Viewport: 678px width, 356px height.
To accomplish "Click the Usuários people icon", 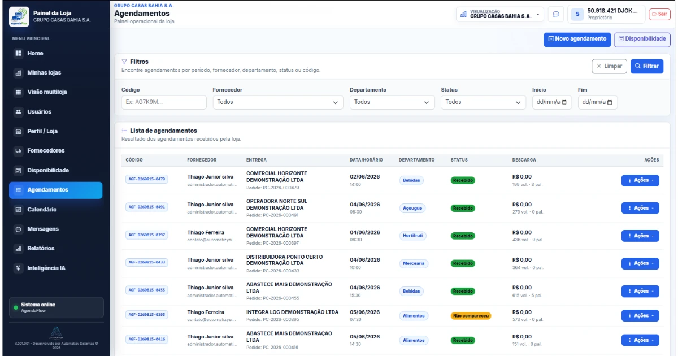I will click(x=18, y=112).
